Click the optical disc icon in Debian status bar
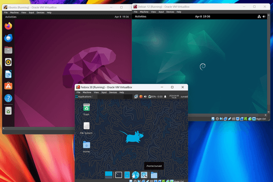This screenshot has width=273, height=182. point(217,119)
